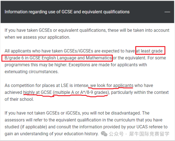Click the '(multiple A or A*/8-9 grades)' text
The width and height of the screenshot is (175, 141).
[x=81, y=92]
